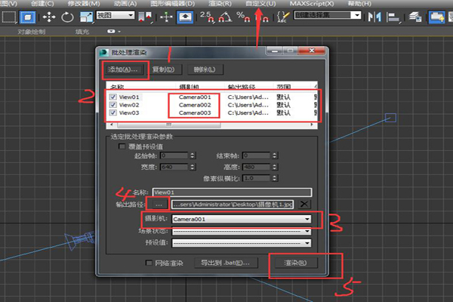This screenshot has width=453, height=302.
Task: Toggle the 2.5 snaps icon
Action: [206, 16]
